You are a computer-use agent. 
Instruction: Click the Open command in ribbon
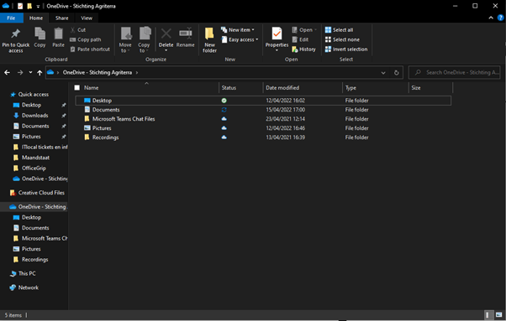point(304,30)
